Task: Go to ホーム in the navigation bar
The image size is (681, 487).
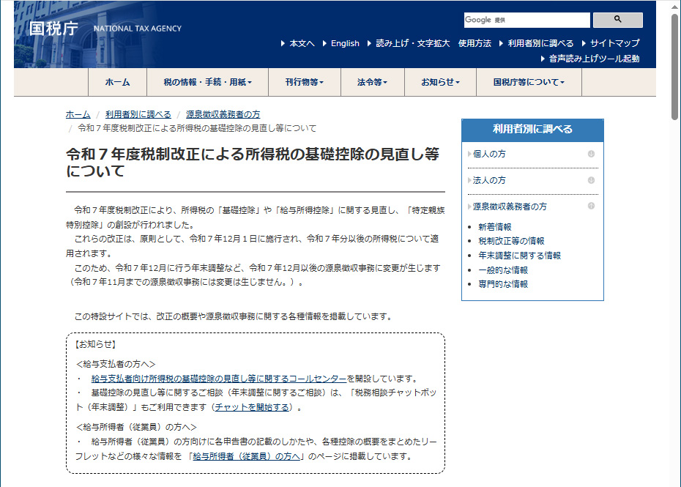Action: coord(117,83)
